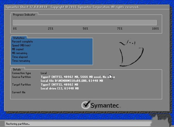This screenshot has width=174, height=127.
Task: Click the 'Local' connection type value
Action: pyautogui.click(x=43, y=73)
